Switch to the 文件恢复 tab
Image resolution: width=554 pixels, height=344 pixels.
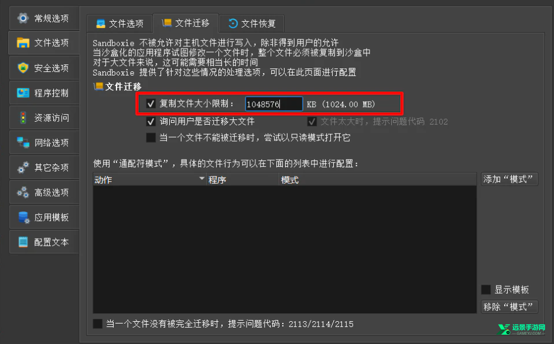coord(252,23)
